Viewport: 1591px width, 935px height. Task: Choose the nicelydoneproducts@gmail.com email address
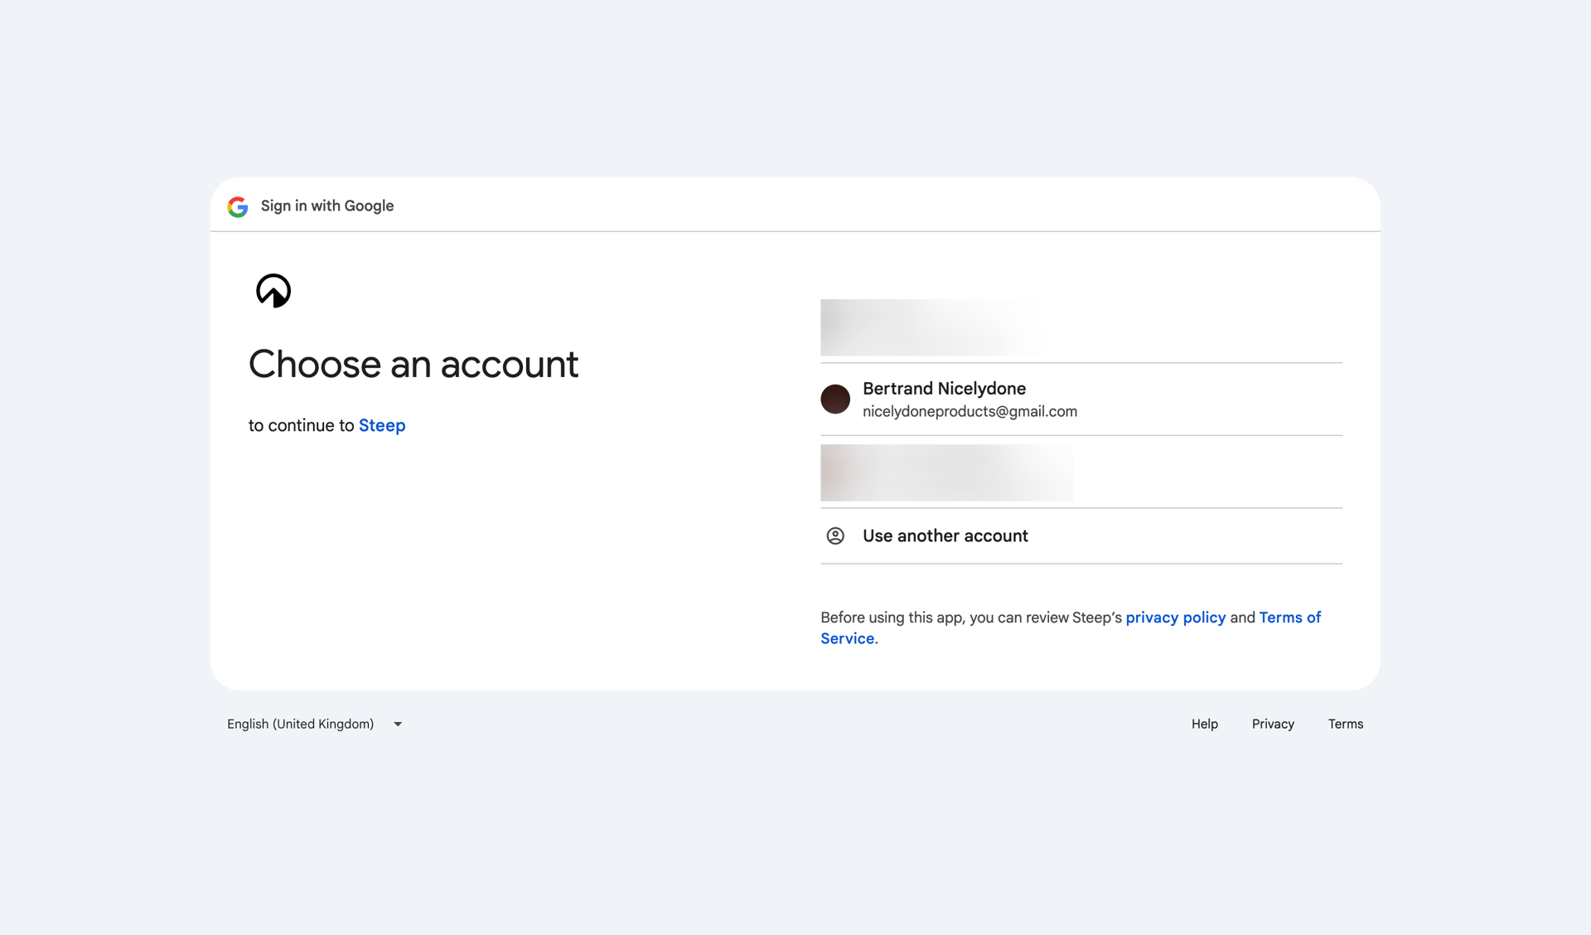tap(970, 412)
